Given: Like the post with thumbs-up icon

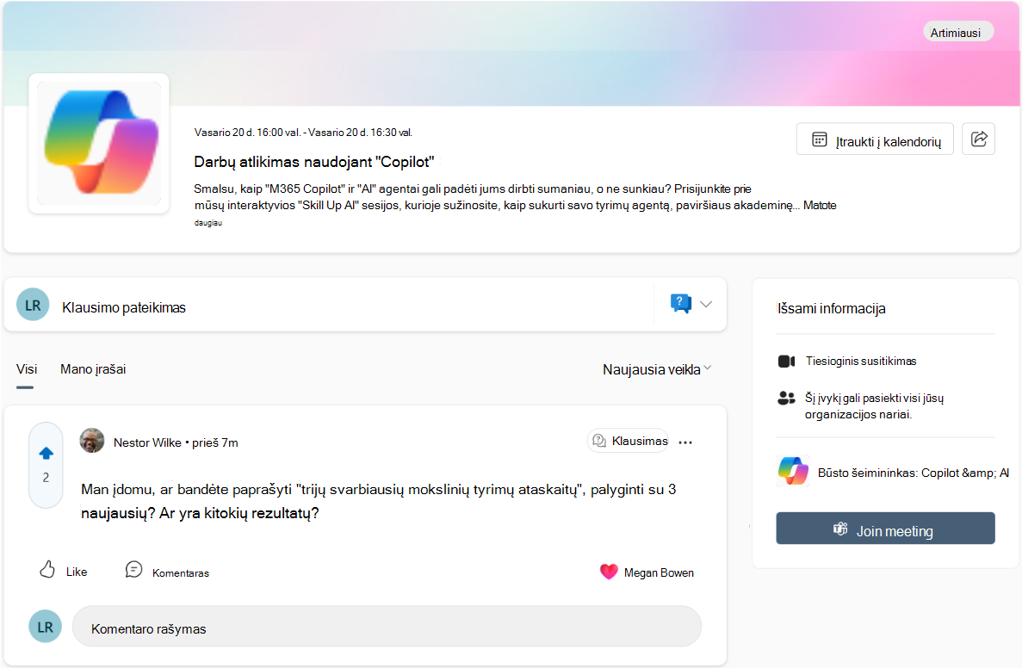Looking at the screenshot, I should pos(47,570).
